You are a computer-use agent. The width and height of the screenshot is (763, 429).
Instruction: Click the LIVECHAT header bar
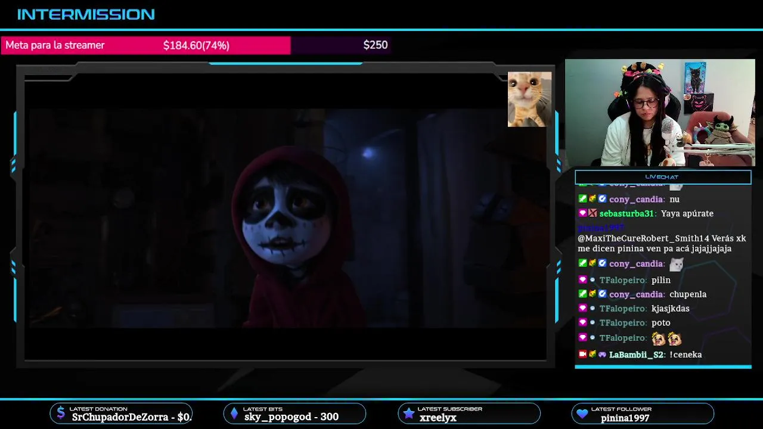coord(663,177)
